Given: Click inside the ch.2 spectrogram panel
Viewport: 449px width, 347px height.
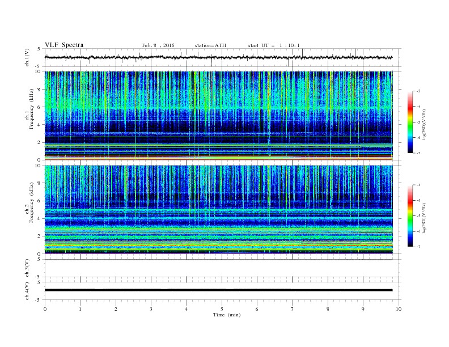Looking at the screenshot, I should click(x=218, y=210).
